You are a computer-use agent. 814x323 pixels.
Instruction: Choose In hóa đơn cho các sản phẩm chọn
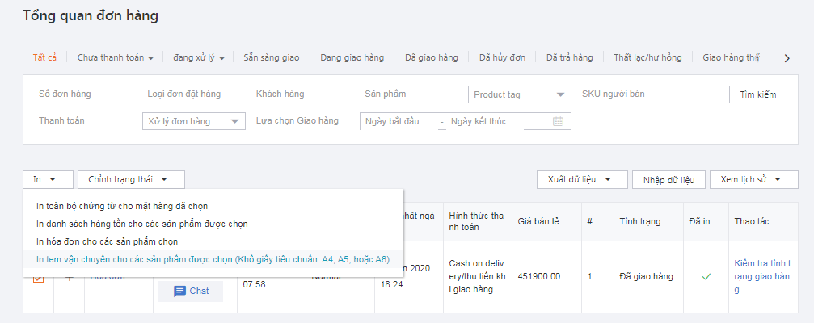point(118,241)
